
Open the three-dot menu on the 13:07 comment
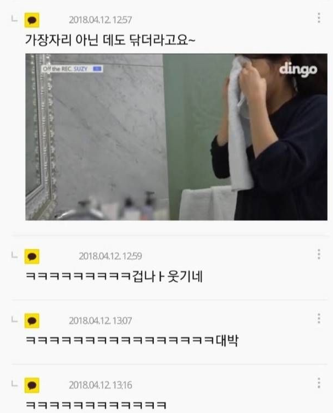[319, 319]
